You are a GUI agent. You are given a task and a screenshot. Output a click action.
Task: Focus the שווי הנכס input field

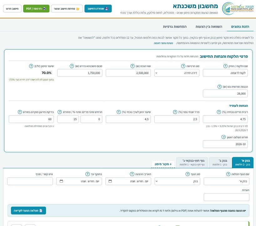pos(128,73)
